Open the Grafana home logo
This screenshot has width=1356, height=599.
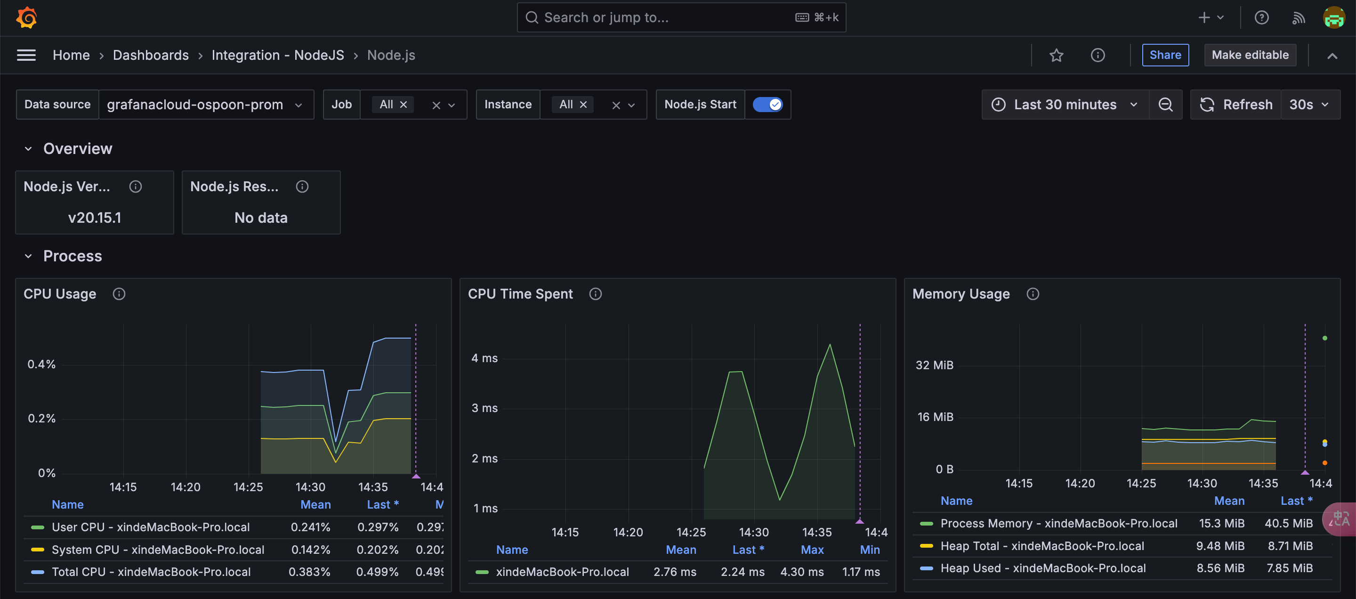pos(26,18)
